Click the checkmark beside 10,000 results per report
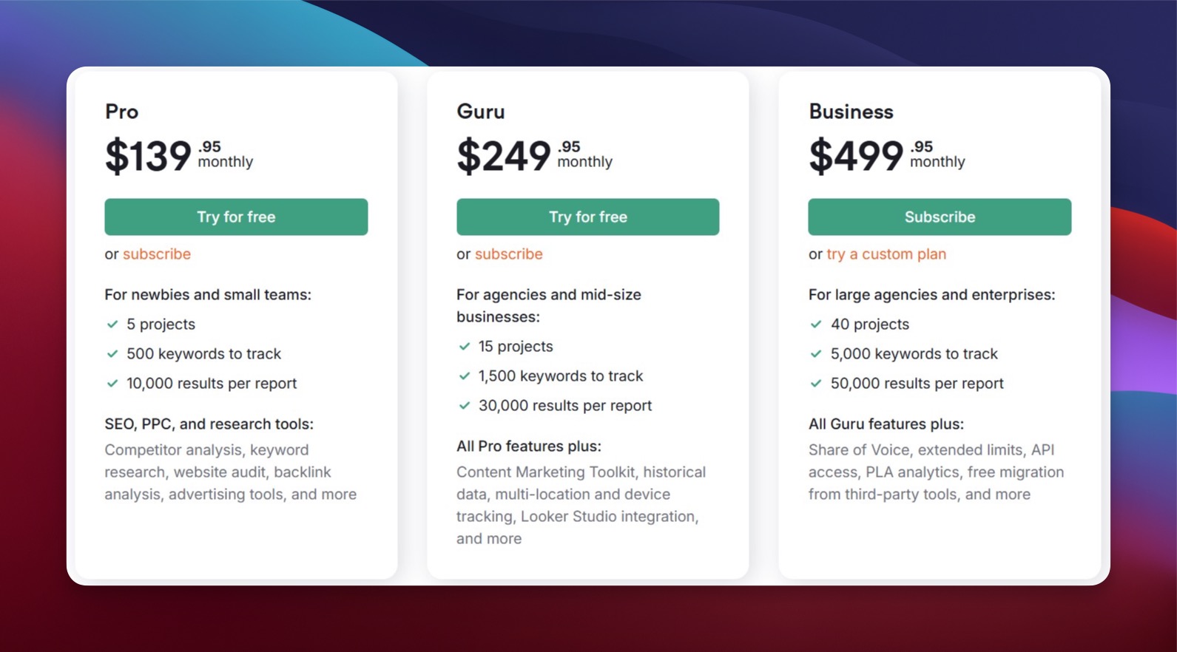This screenshot has width=1177, height=652. tap(113, 383)
